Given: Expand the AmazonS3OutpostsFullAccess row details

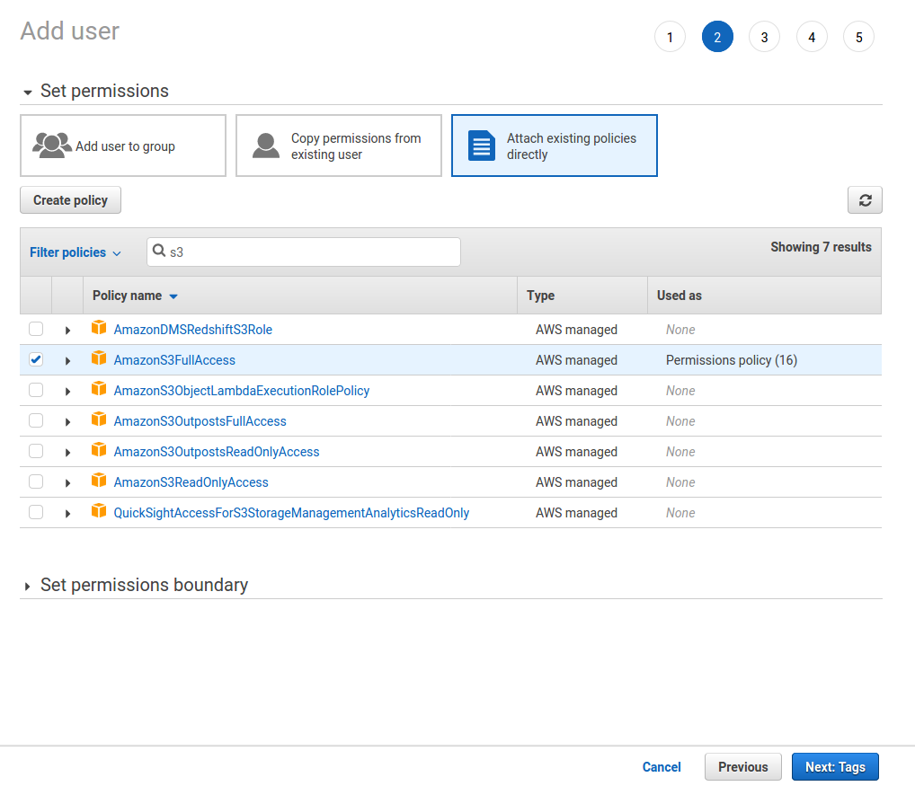Looking at the screenshot, I should tap(67, 421).
